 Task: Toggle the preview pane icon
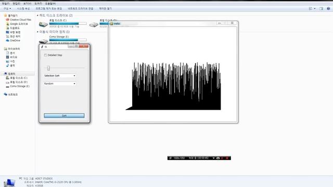coord(321,8)
